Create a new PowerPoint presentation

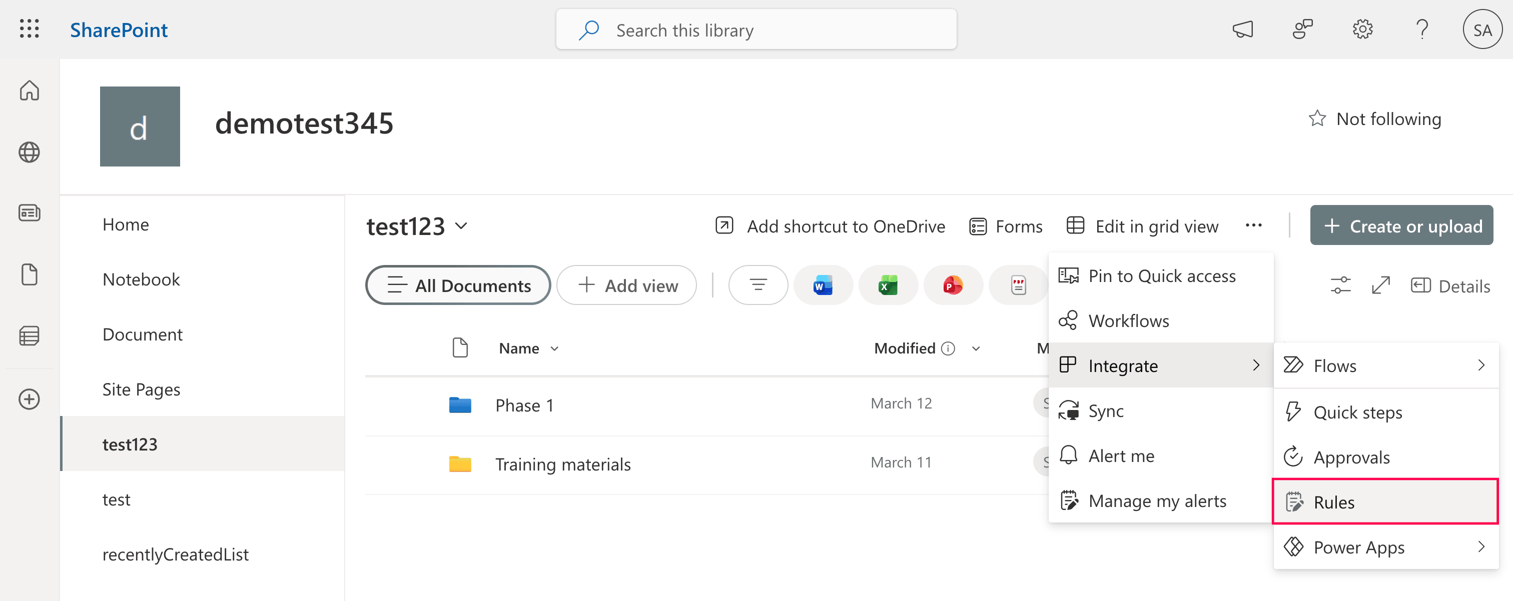(953, 284)
